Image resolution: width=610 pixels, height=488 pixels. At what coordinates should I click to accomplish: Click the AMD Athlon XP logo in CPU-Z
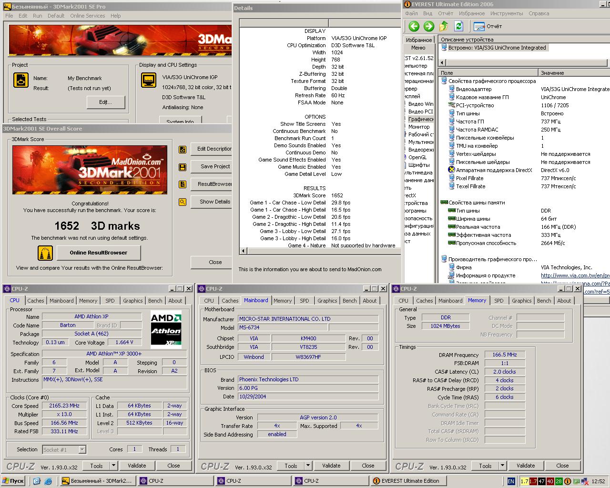coord(166,329)
